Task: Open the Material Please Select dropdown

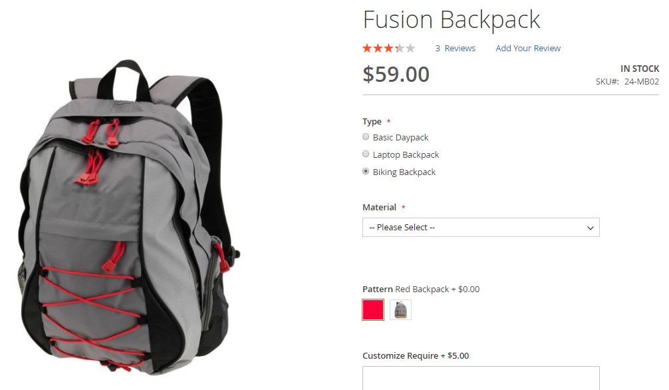Action: coord(481,227)
